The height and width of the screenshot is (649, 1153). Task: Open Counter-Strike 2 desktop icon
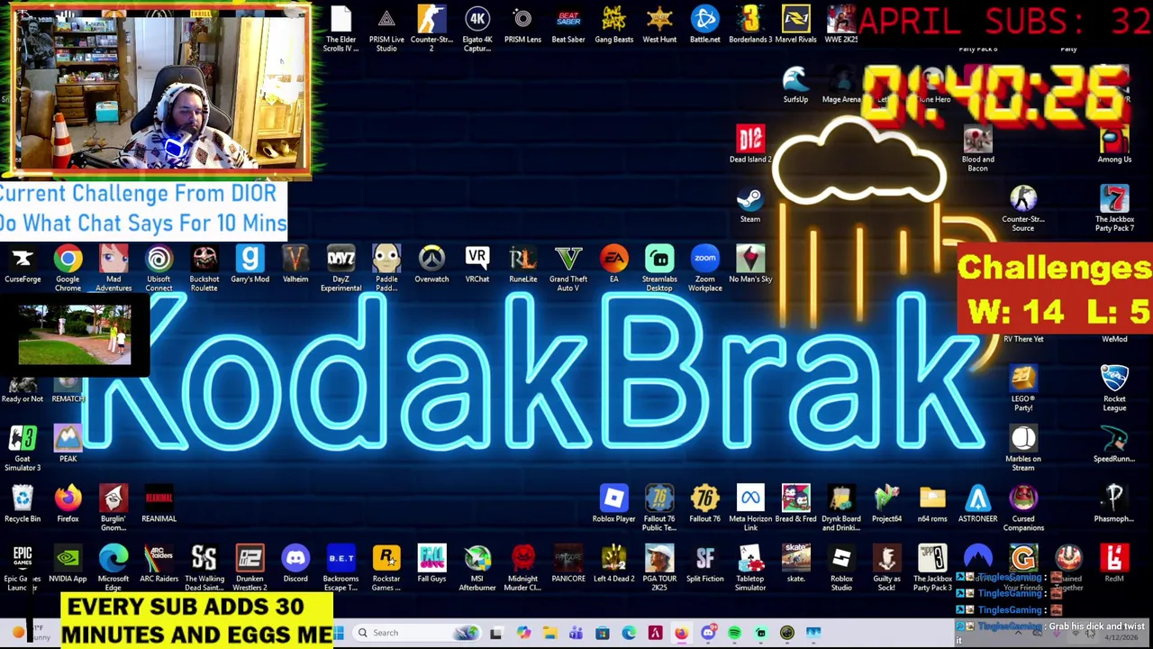pyautogui.click(x=431, y=28)
